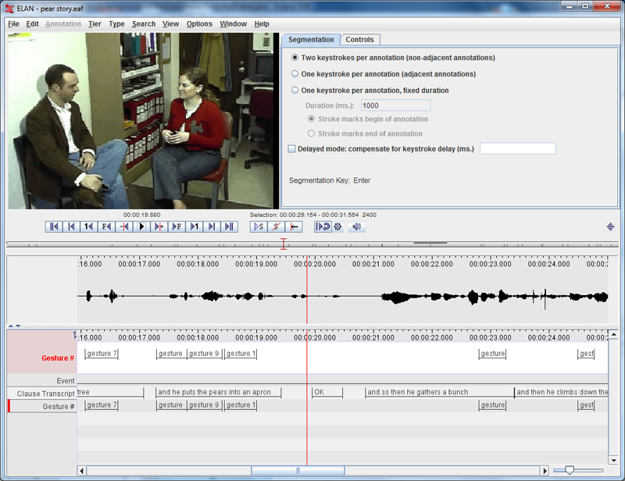Switch to the Controls tab
This screenshot has height=481, width=625.
[359, 40]
